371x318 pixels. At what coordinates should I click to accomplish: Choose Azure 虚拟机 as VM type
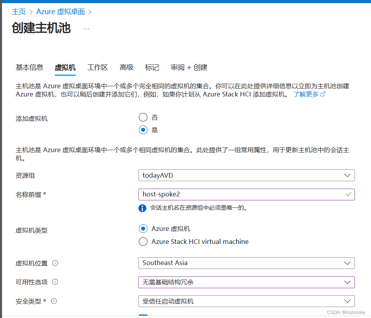pos(143,229)
